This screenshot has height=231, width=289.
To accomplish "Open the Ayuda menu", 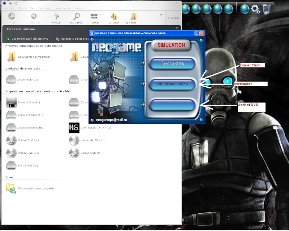I will 79,8.
